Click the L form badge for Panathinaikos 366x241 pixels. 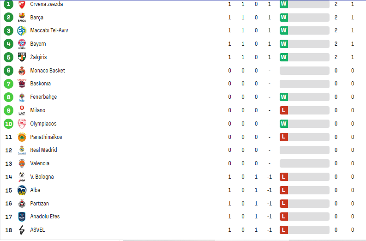283,137
